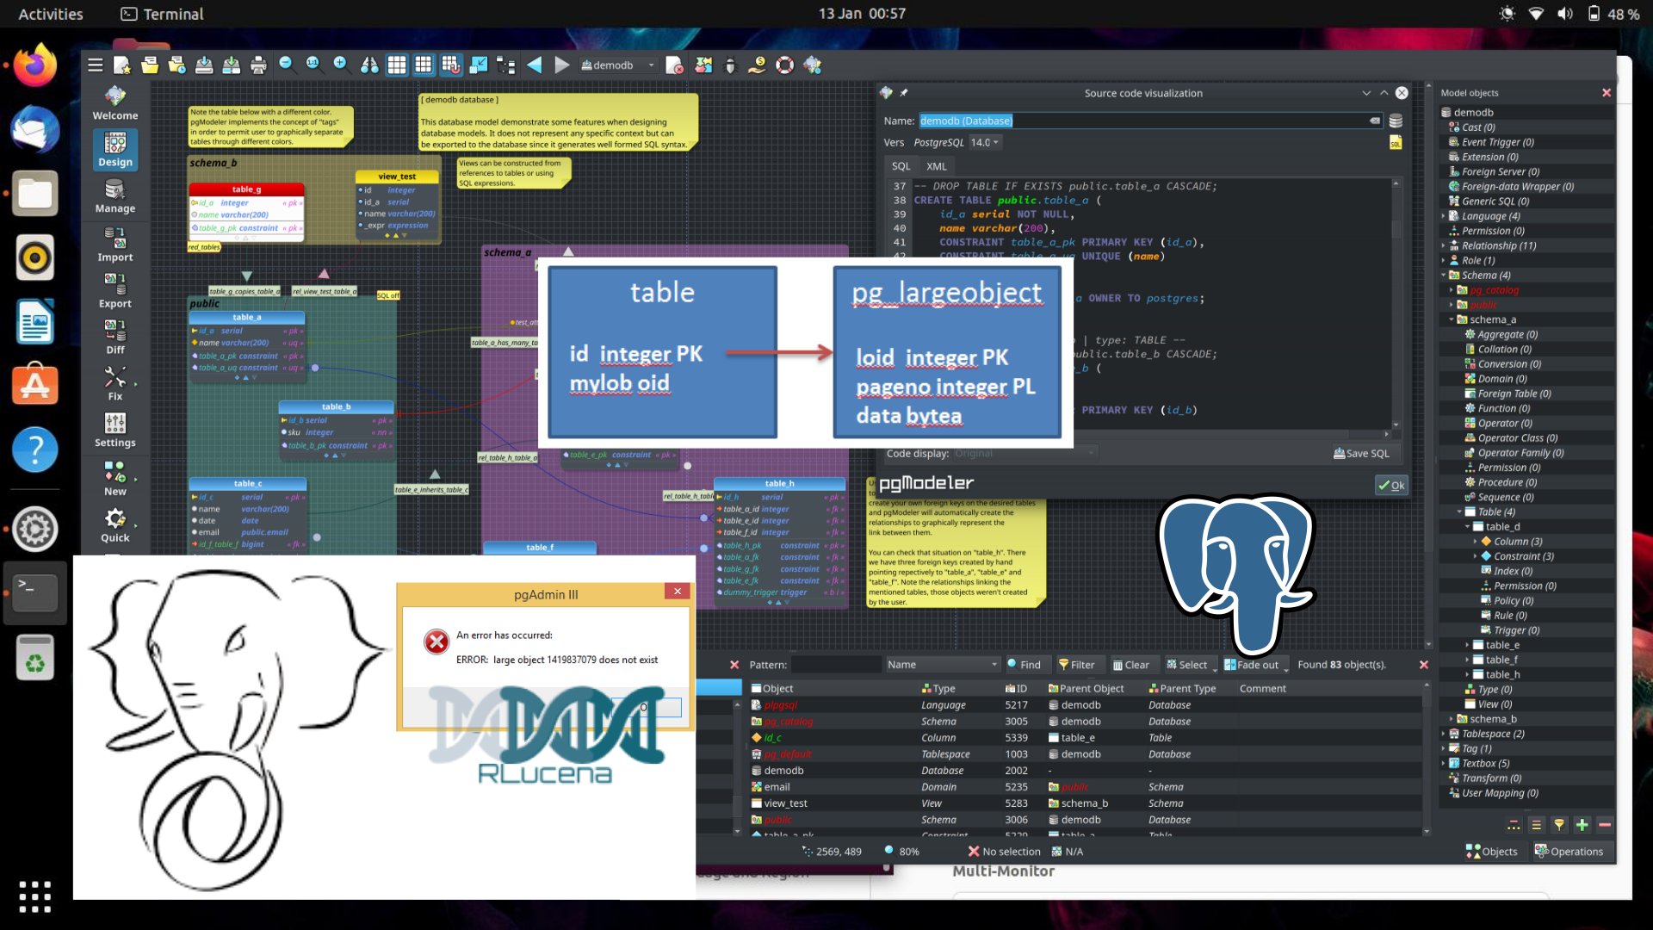The height and width of the screenshot is (930, 1653).
Task: Click the zoom out magnifier icon
Action: (x=287, y=65)
